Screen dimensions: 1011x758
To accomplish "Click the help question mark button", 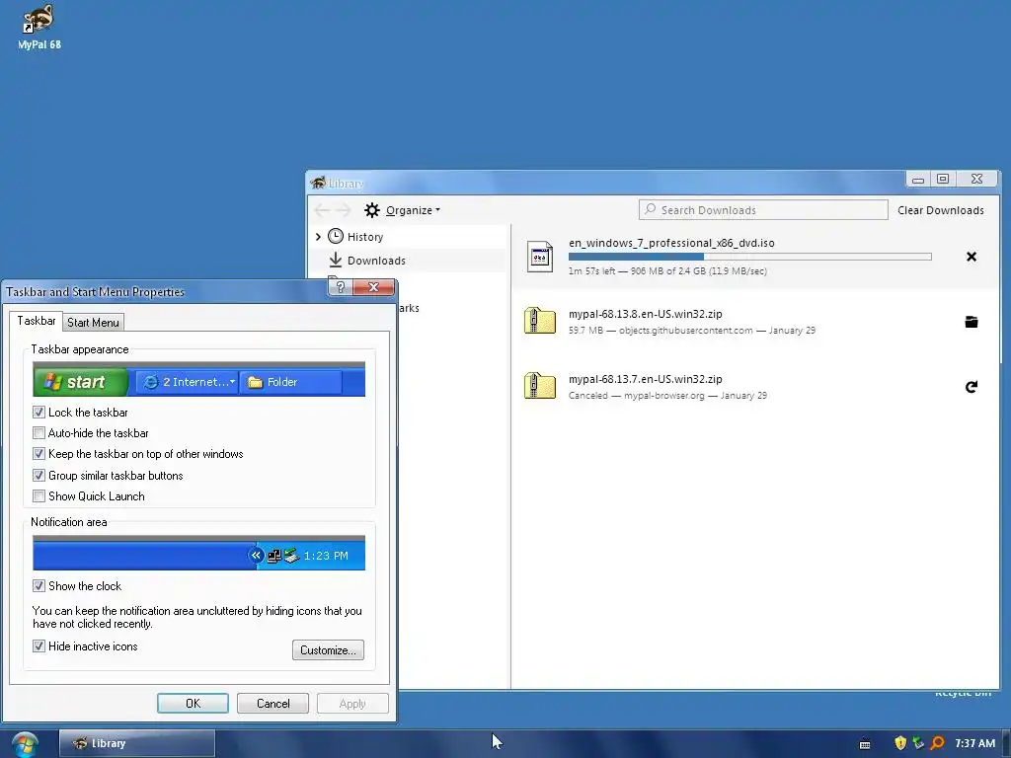I will point(341,287).
